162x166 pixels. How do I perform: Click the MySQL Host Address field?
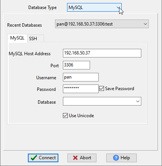pyautogui.click(x=102, y=53)
